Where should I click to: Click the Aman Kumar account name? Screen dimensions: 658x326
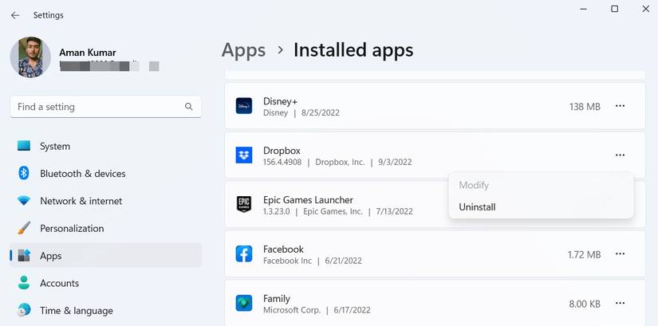pos(87,53)
